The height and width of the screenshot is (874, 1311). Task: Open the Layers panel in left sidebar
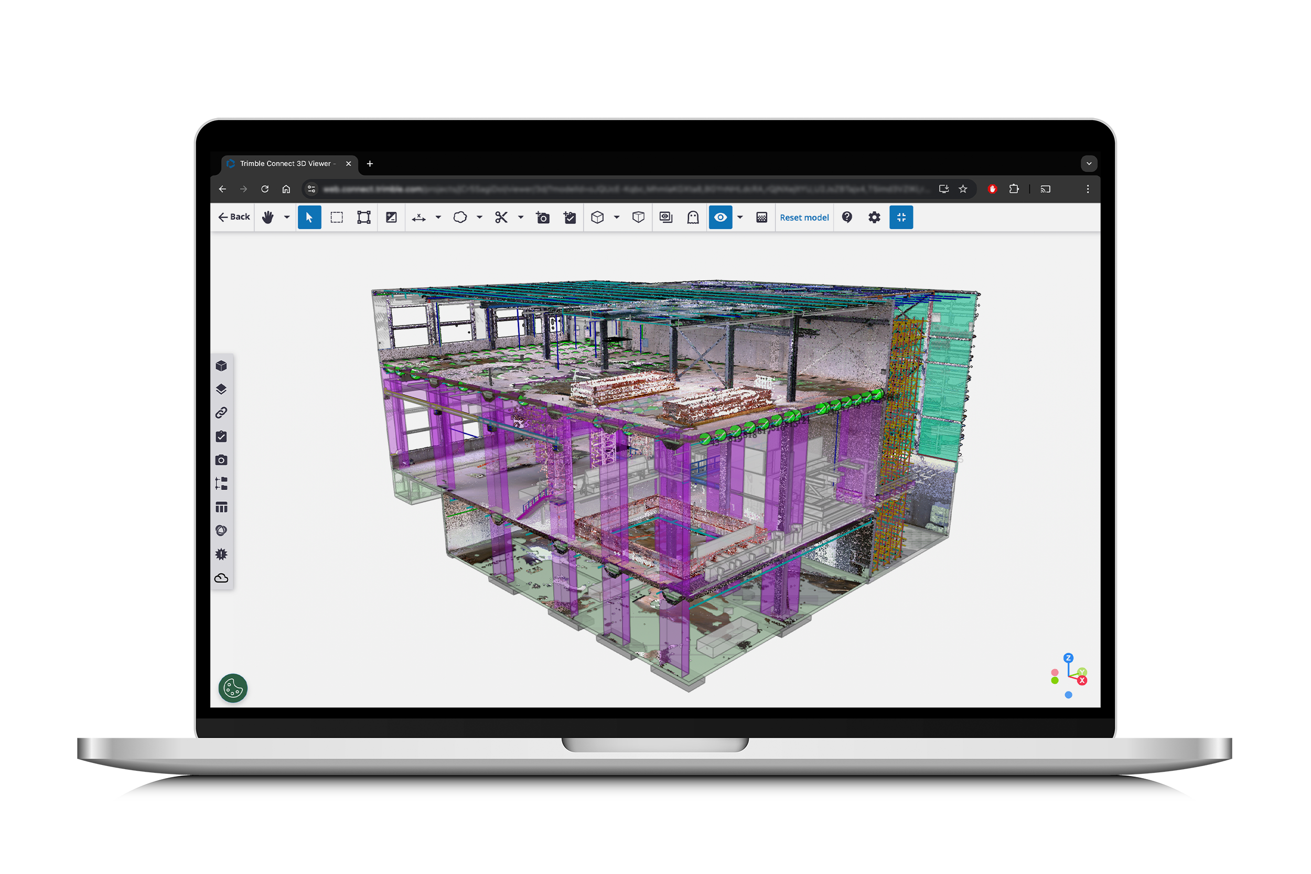(221, 390)
